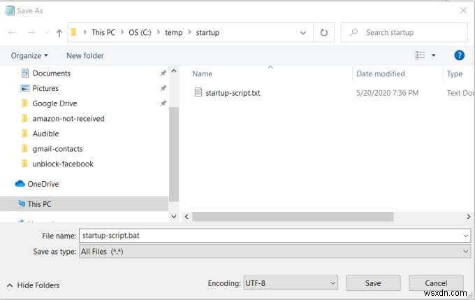Open Google Drive in the navigation pane
Screen dimensions: 475x300
pyautogui.click(x=54, y=103)
